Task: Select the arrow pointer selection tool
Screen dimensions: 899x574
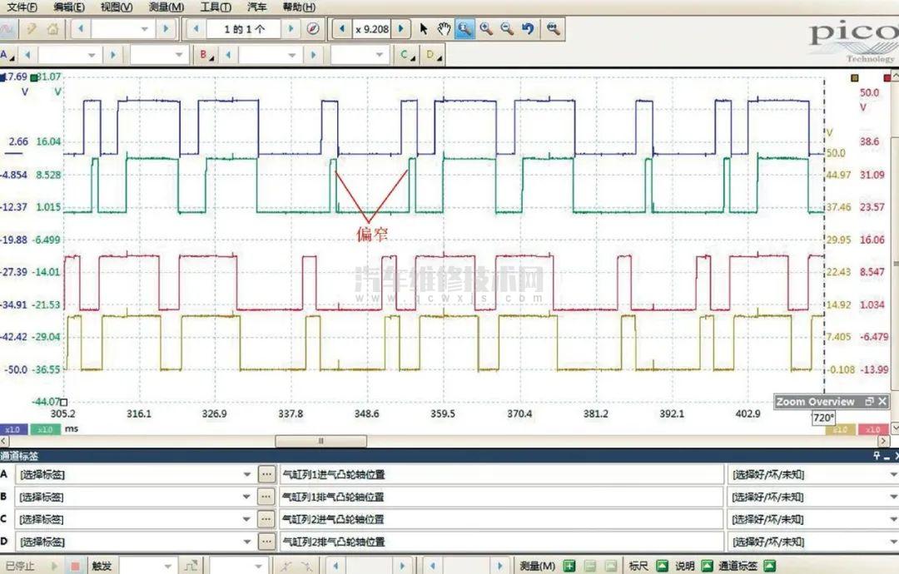Action: coord(424,29)
